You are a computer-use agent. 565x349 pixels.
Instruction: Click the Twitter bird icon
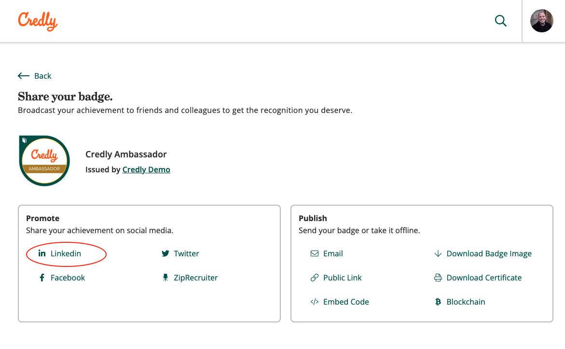[165, 253]
